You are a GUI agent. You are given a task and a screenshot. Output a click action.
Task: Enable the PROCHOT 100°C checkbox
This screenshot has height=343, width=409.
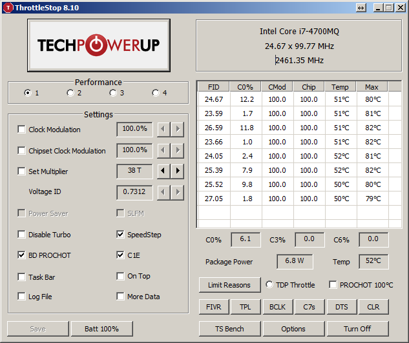[333, 285]
